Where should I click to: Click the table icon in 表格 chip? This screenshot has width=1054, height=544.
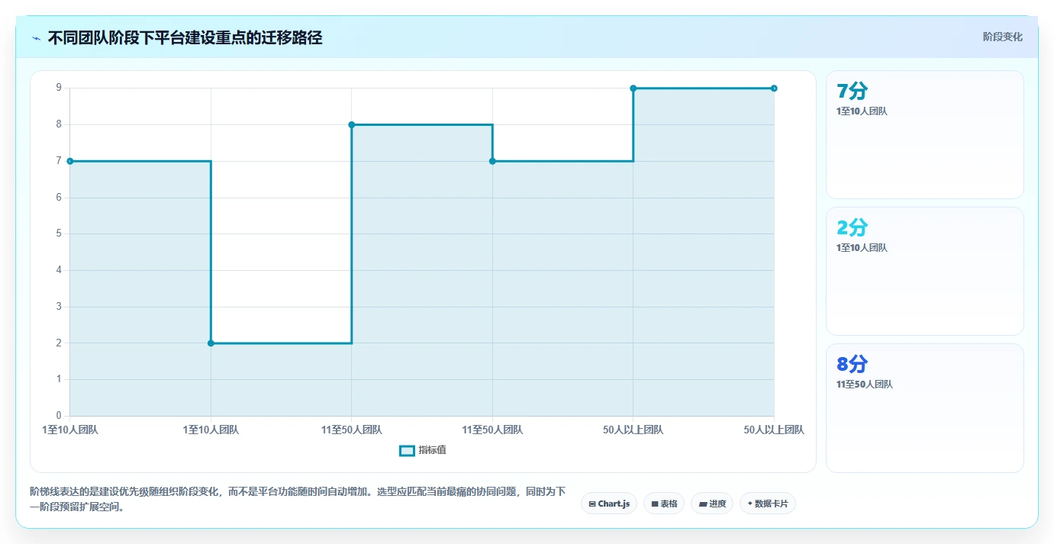[655, 504]
